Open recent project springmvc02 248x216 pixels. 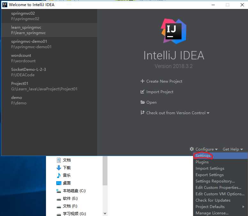49,16
